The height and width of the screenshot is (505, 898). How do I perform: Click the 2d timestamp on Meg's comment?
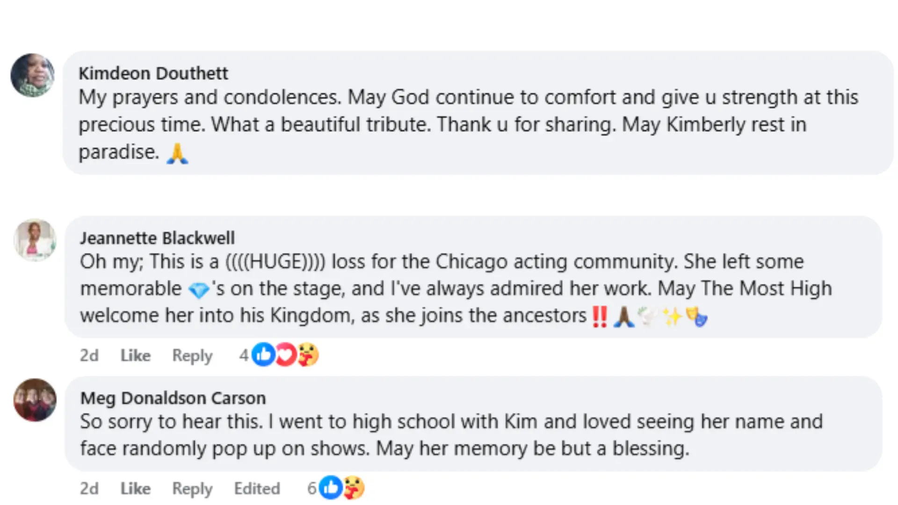click(x=89, y=489)
